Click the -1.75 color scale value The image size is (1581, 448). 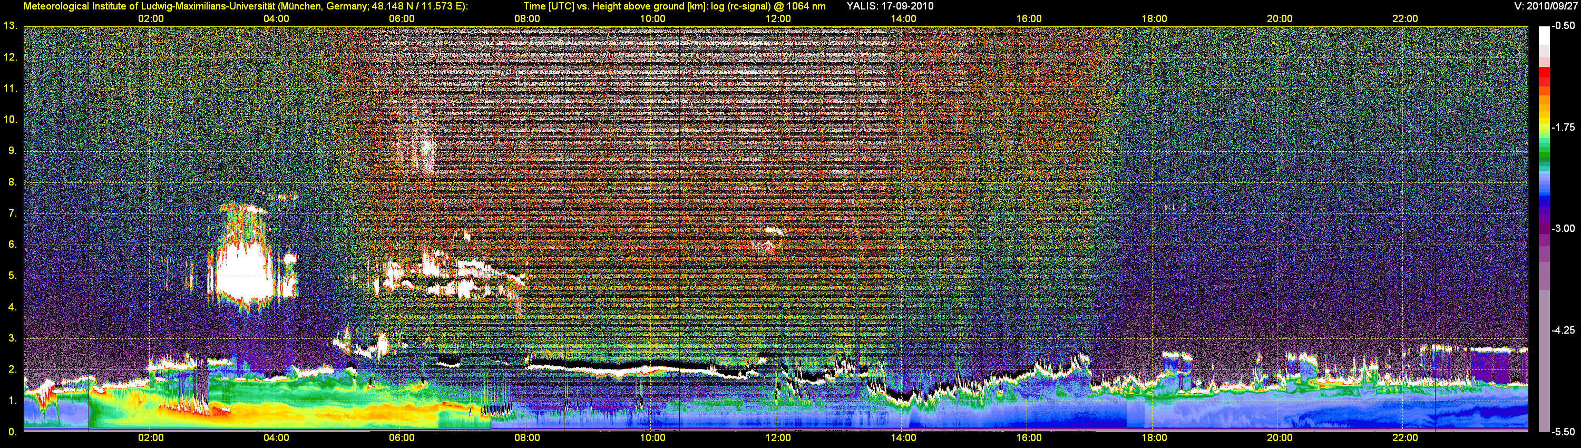[x=1563, y=128]
